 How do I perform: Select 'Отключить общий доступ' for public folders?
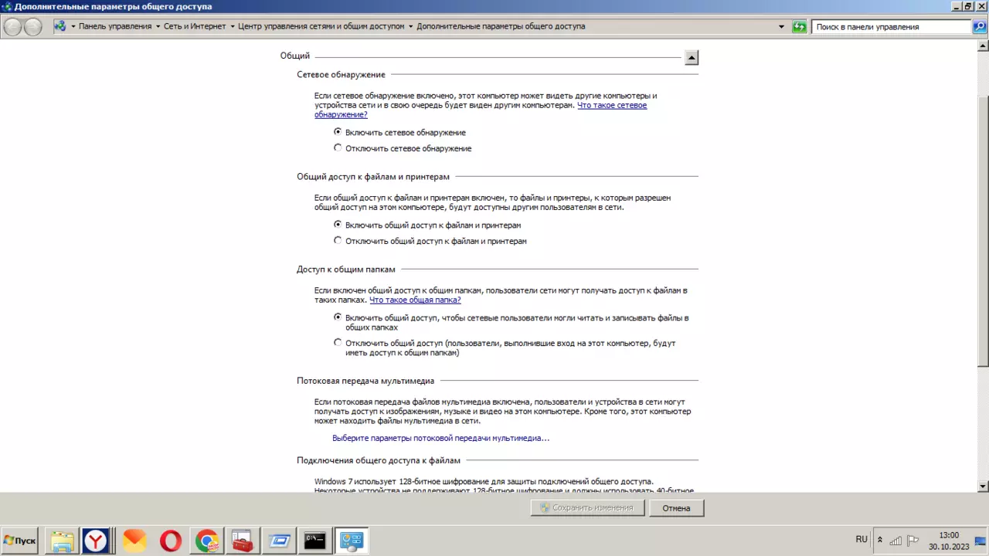338,342
